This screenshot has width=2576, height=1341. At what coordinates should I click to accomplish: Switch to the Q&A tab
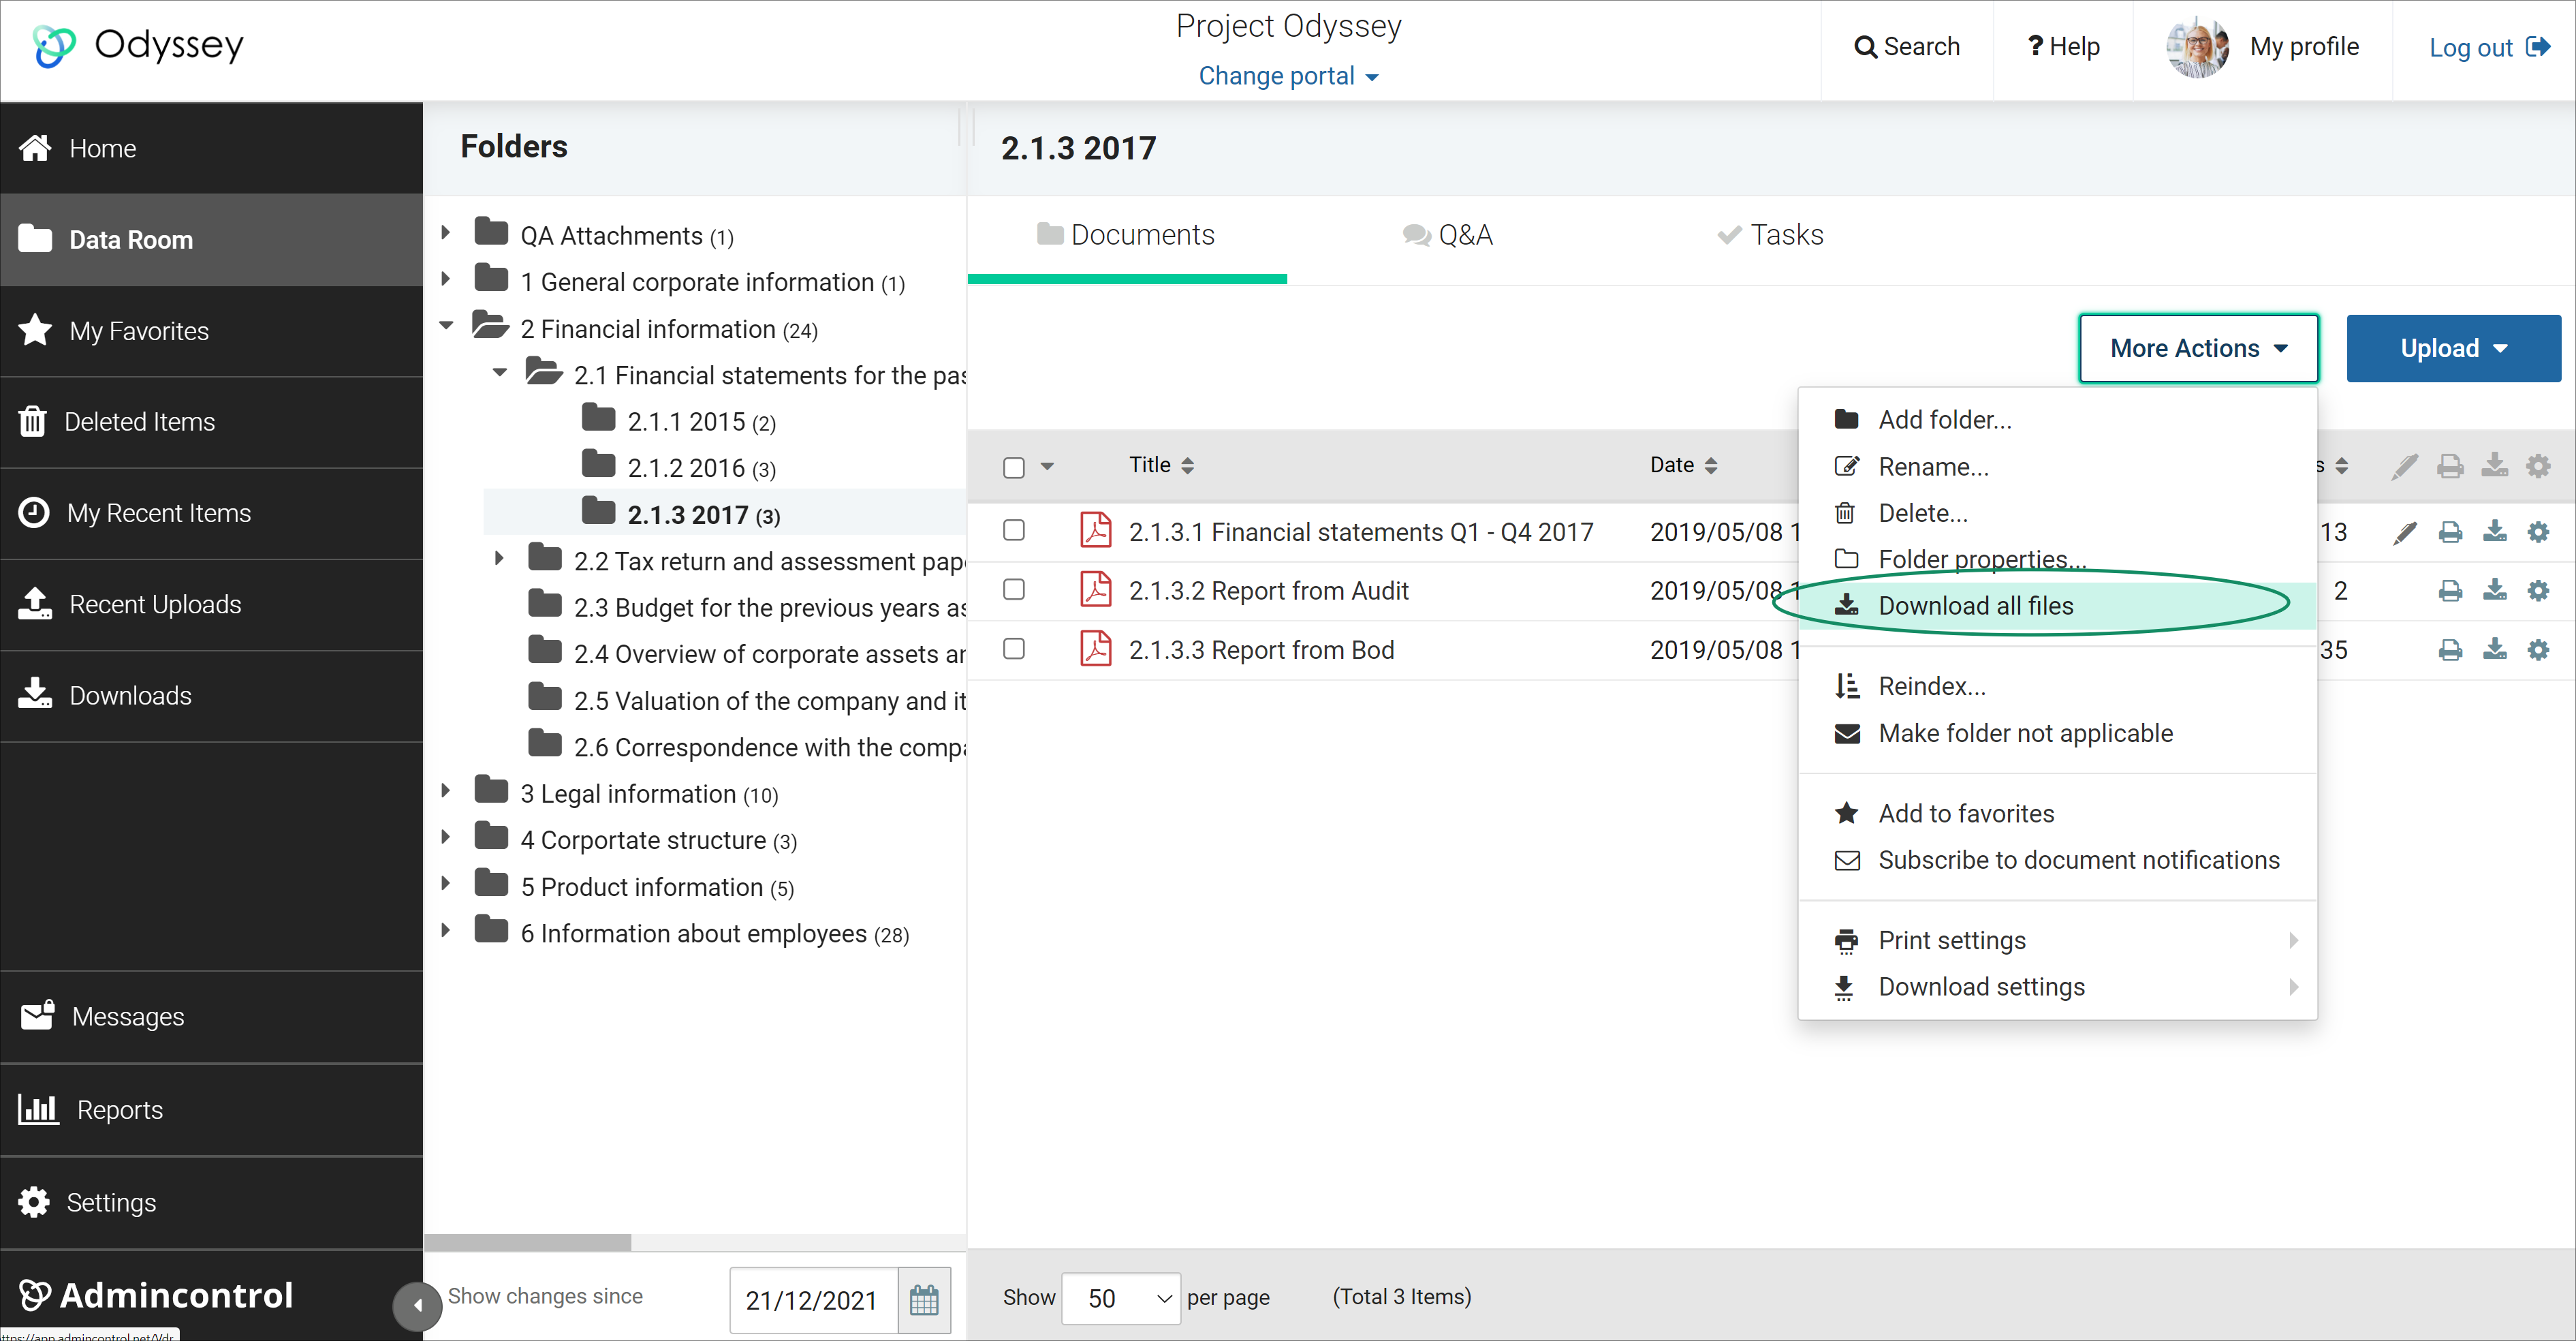click(x=1447, y=235)
